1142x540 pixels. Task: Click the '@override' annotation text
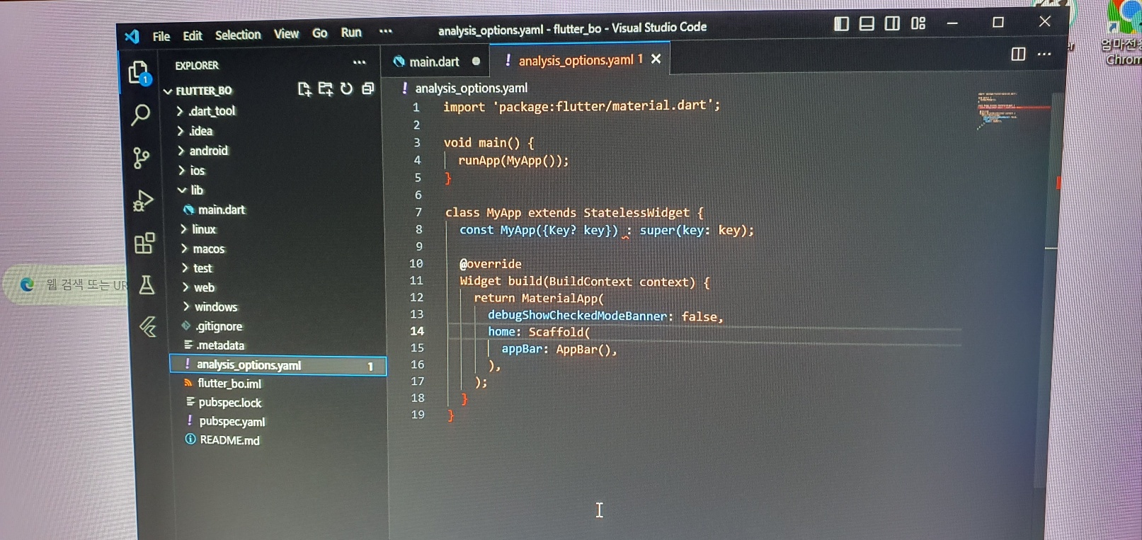tap(490, 264)
